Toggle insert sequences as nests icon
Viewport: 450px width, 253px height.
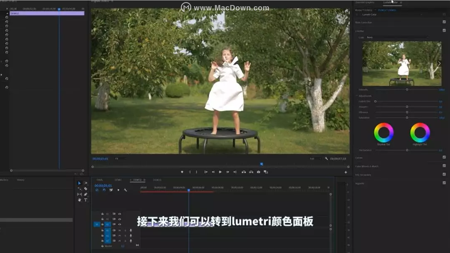point(97,190)
